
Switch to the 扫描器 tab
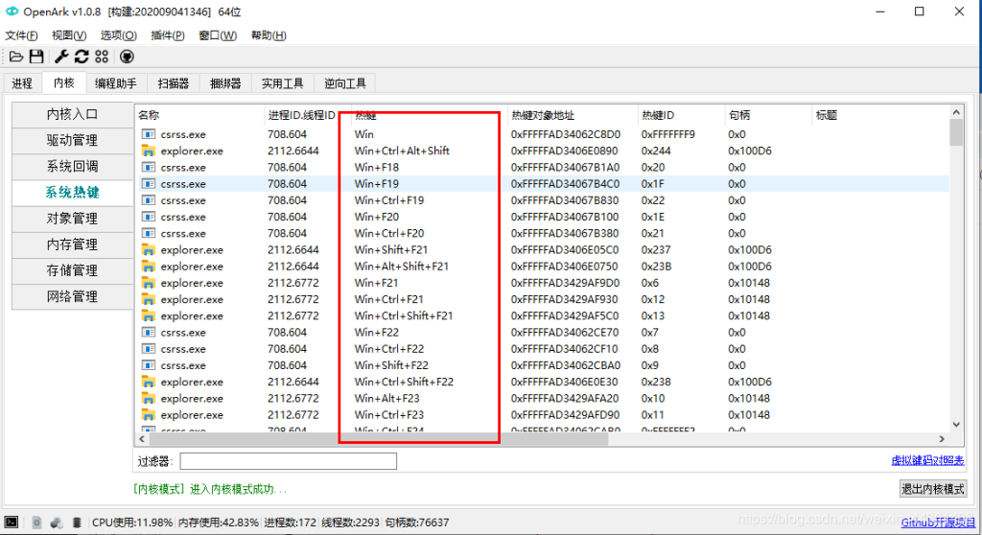coord(174,83)
